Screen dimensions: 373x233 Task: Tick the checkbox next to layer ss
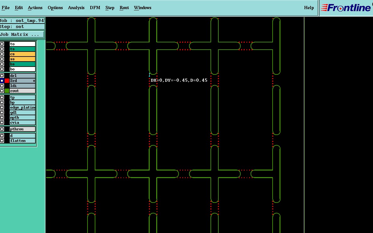(x=2, y=59)
